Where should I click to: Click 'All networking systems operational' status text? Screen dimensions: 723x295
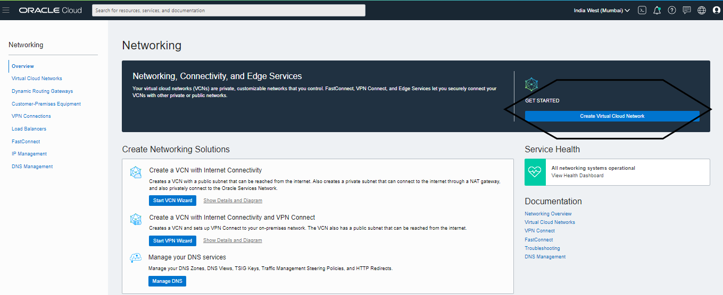pyautogui.click(x=593, y=168)
